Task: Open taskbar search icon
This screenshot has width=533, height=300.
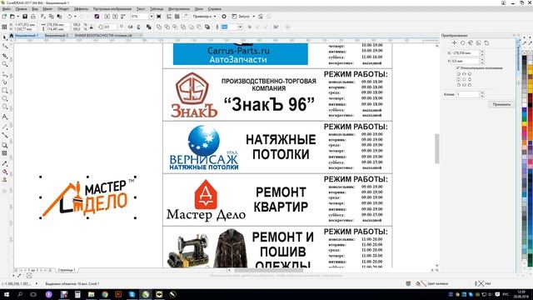Action: [20, 294]
